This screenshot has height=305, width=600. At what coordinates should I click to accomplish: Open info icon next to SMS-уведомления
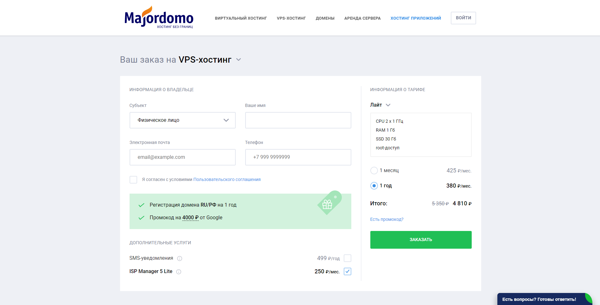pyautogui.click(x=180, y=258)
